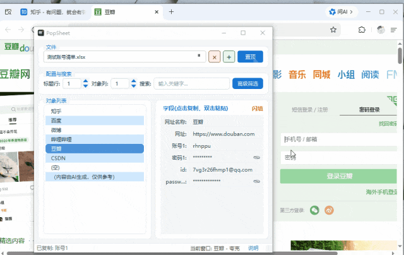Image resolution: width=404 pixels, height=255 pixels.
Task: Click the browser profile avatar icon
Action: coord(381,30)
